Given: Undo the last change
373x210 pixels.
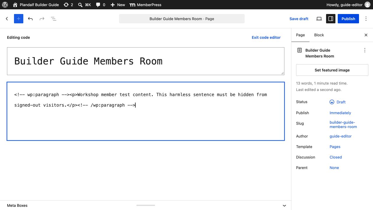Looking at the screenshot, I should (30, 19).
